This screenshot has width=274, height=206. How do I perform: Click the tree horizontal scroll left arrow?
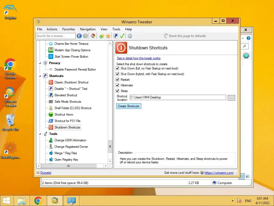point(39,166)
